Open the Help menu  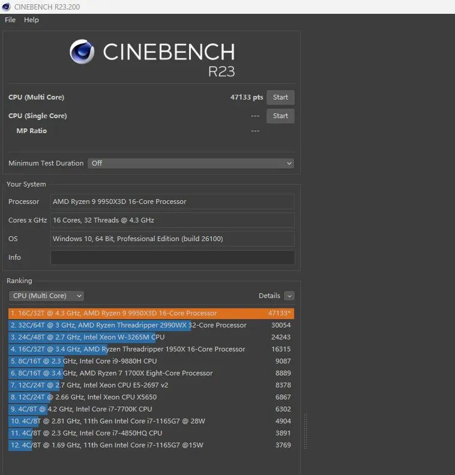coord(31,20)
